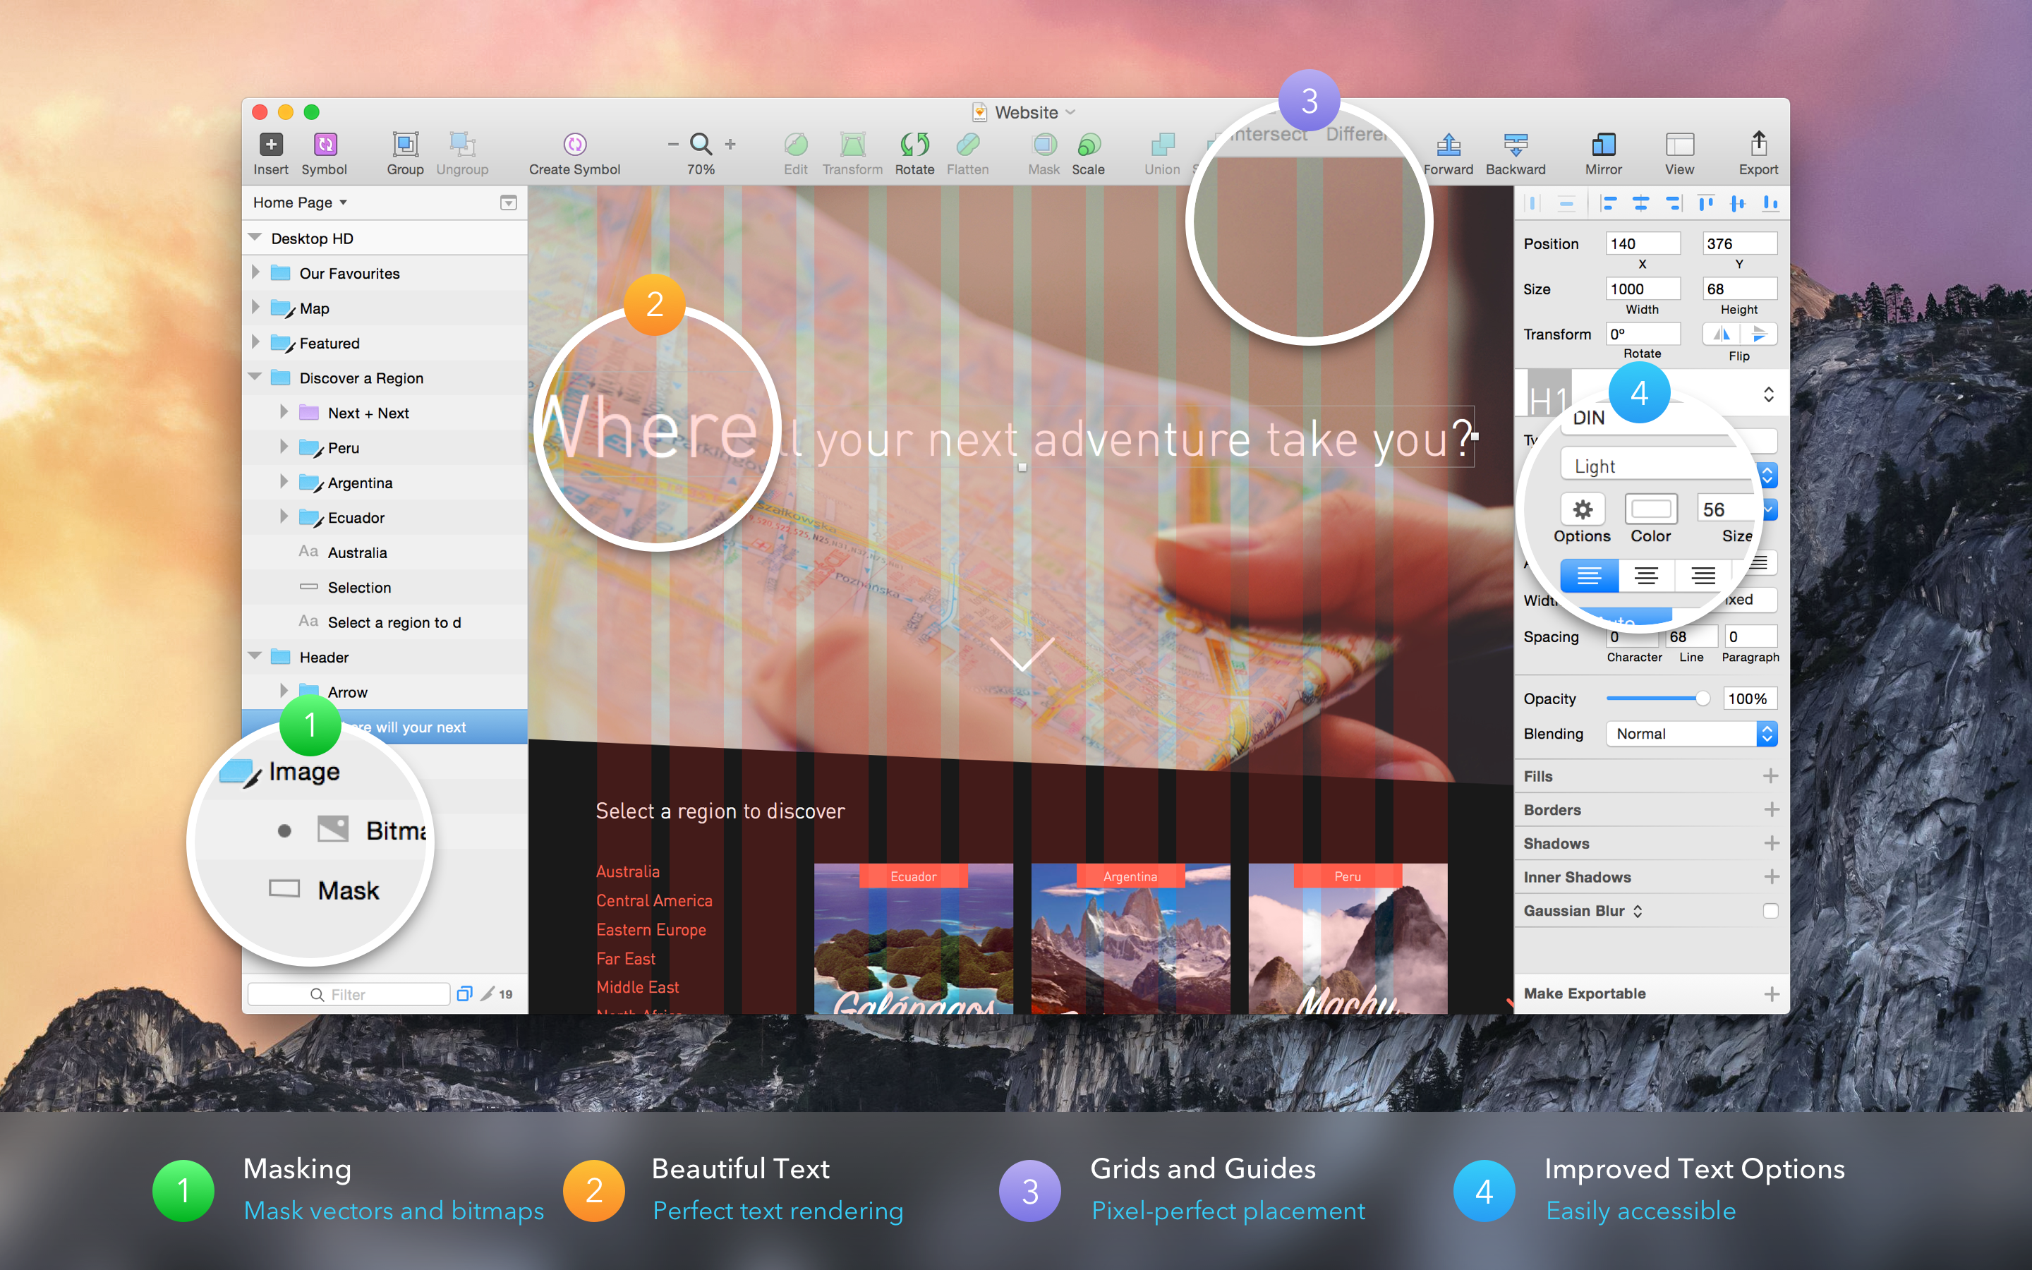Viewport: 2032px width, 1270px height.
Task: Send layer Backward with toolbar icon
Action: pyautogui.click(x=1516, y=145)
